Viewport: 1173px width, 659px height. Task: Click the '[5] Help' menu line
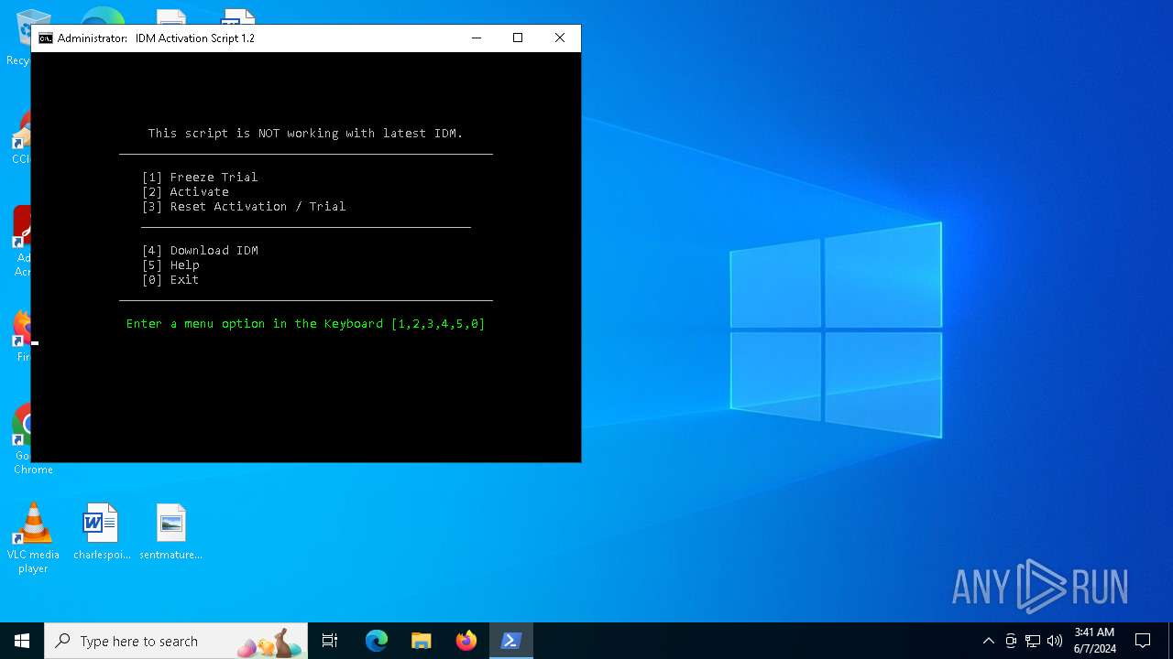(170, 265)
